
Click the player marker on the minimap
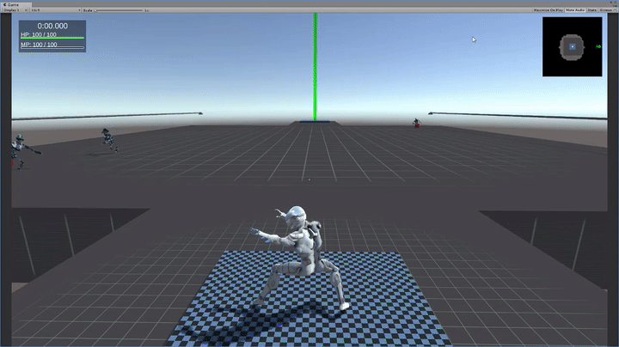[572, 46]
